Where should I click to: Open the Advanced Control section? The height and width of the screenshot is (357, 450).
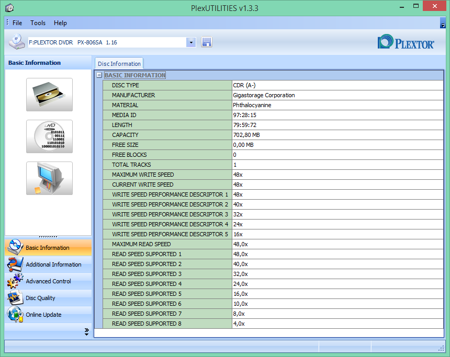(x=48, y=281)
